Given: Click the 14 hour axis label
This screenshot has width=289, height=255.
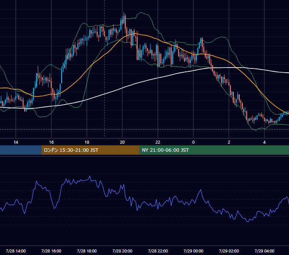Looking at the screenshot, I should 16,142.
